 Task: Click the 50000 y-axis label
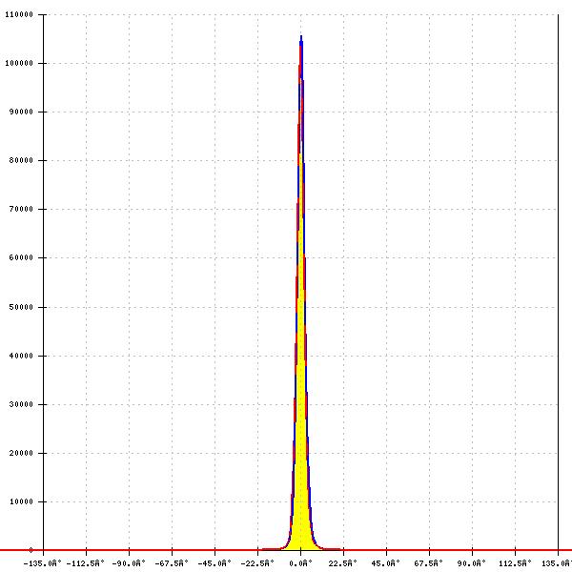click(x=21, y=307)
